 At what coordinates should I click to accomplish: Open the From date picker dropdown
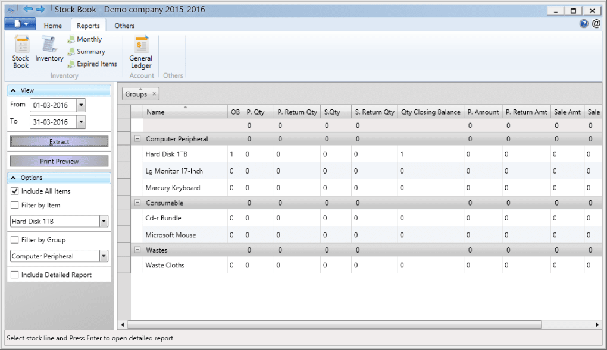[82, 104]
